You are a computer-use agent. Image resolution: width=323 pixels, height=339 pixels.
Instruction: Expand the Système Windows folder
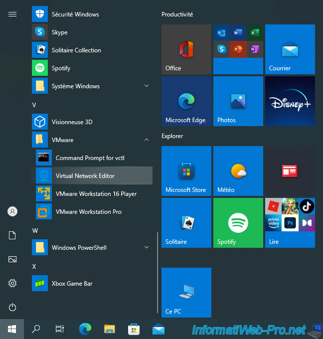click(147, 86)
